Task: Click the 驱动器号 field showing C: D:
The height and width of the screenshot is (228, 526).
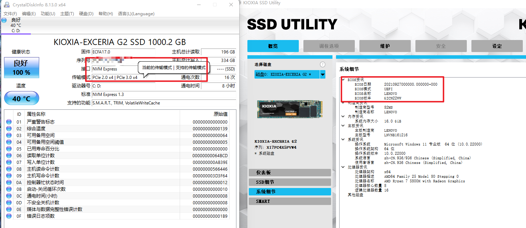Action: 123,86
